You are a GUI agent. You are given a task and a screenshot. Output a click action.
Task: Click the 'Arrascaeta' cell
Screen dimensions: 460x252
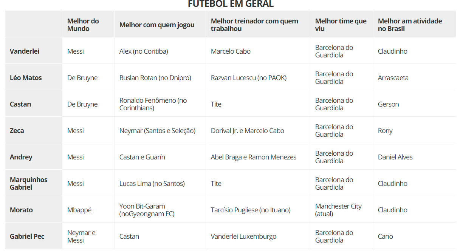click(x=393, y=78)
